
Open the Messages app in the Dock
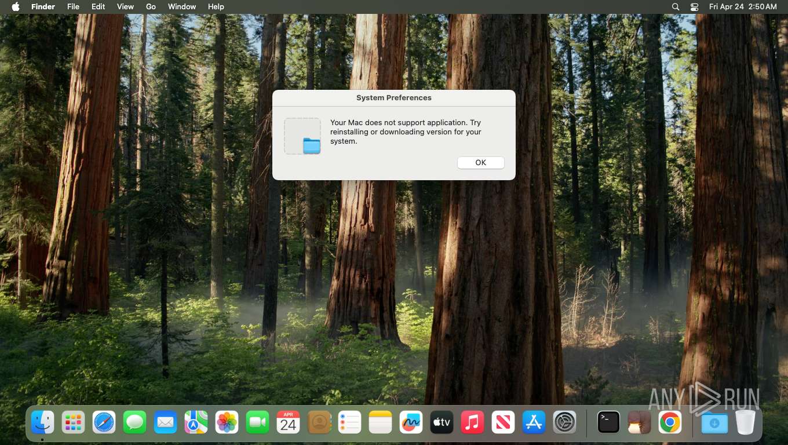(x=134, y=422)
